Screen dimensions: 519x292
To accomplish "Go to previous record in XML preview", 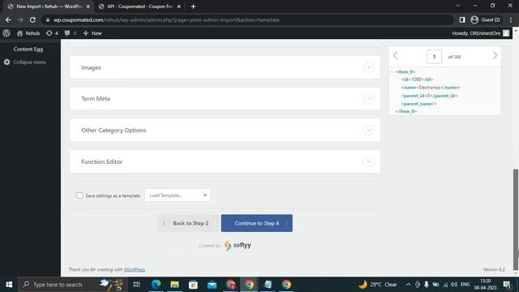I will click(395, 56).
